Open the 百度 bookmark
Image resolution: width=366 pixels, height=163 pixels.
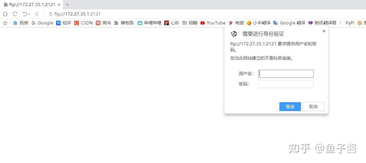21,23
